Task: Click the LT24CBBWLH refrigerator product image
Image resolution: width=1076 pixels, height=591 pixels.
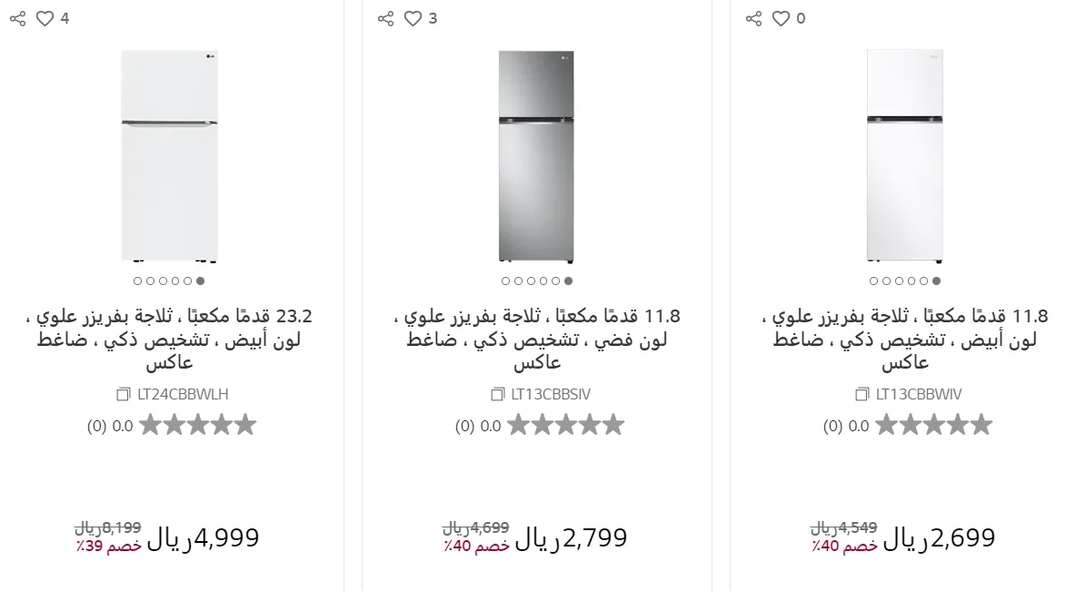Action: (169, 155)
